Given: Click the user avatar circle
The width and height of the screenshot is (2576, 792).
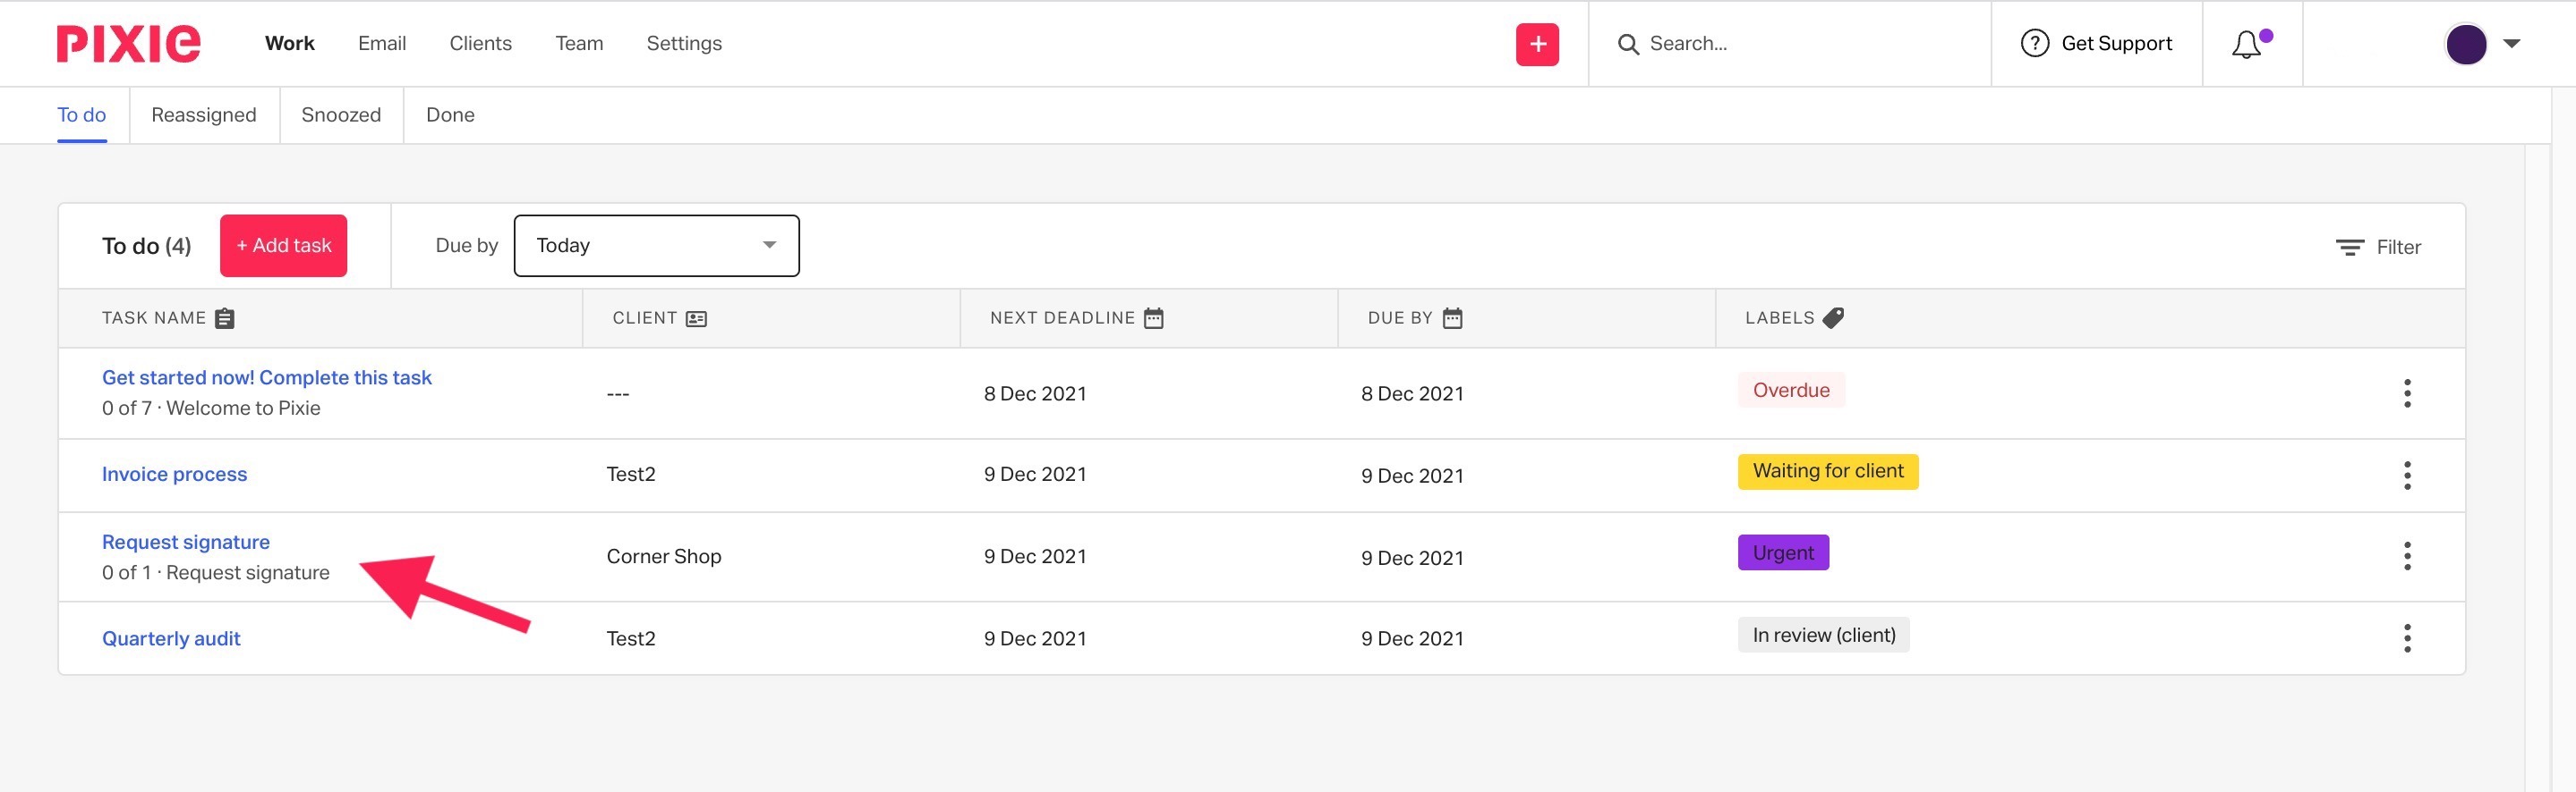Looking at the screenshot, I should [2465, 44].
